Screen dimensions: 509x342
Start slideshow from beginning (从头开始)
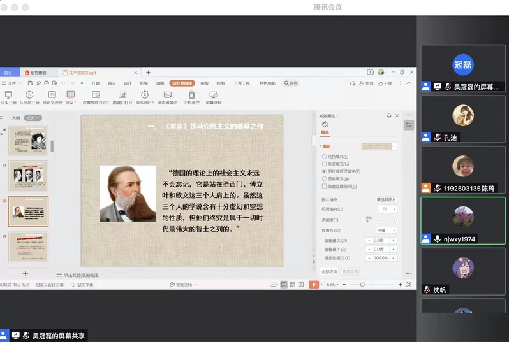tap(9, 95)
